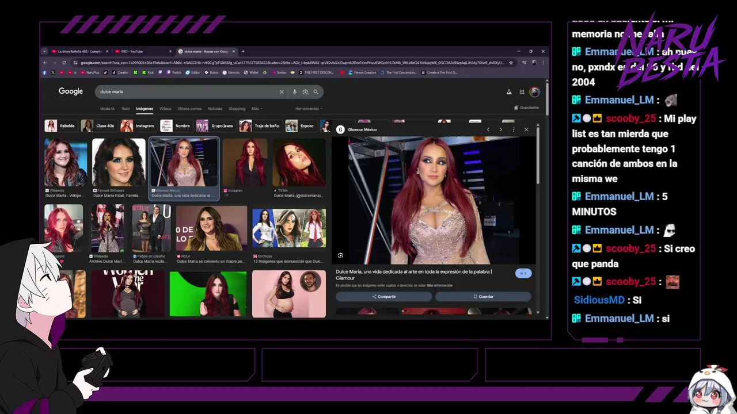Click the Guardar button
This screenshot has height=414, width=737.
click(x=483, y=297)
